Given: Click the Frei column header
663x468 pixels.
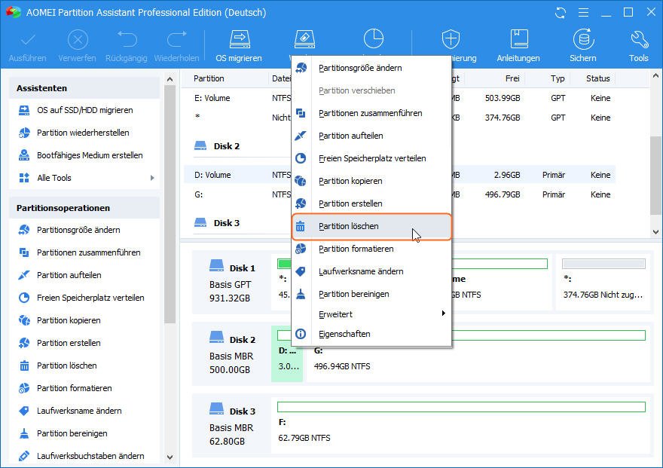Looking at the screenshot, I should click(x=512, y=78).
